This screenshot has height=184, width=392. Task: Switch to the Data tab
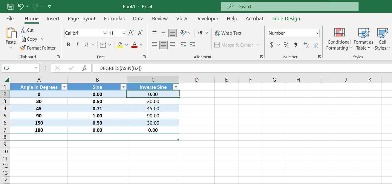138,19
